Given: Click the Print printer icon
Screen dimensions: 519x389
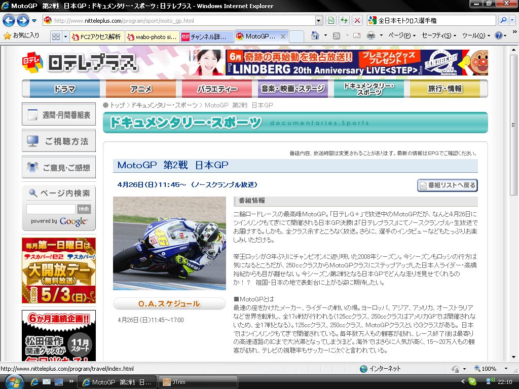Looking at the screenshot, I should [x=371, y=35].
